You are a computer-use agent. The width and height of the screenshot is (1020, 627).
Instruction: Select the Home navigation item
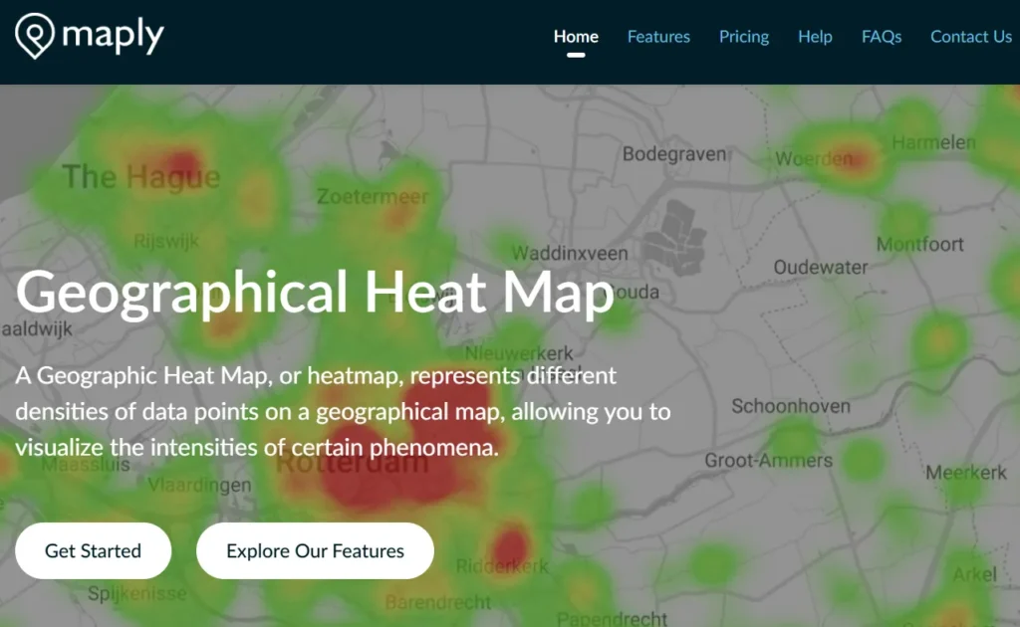click(576, 36)
